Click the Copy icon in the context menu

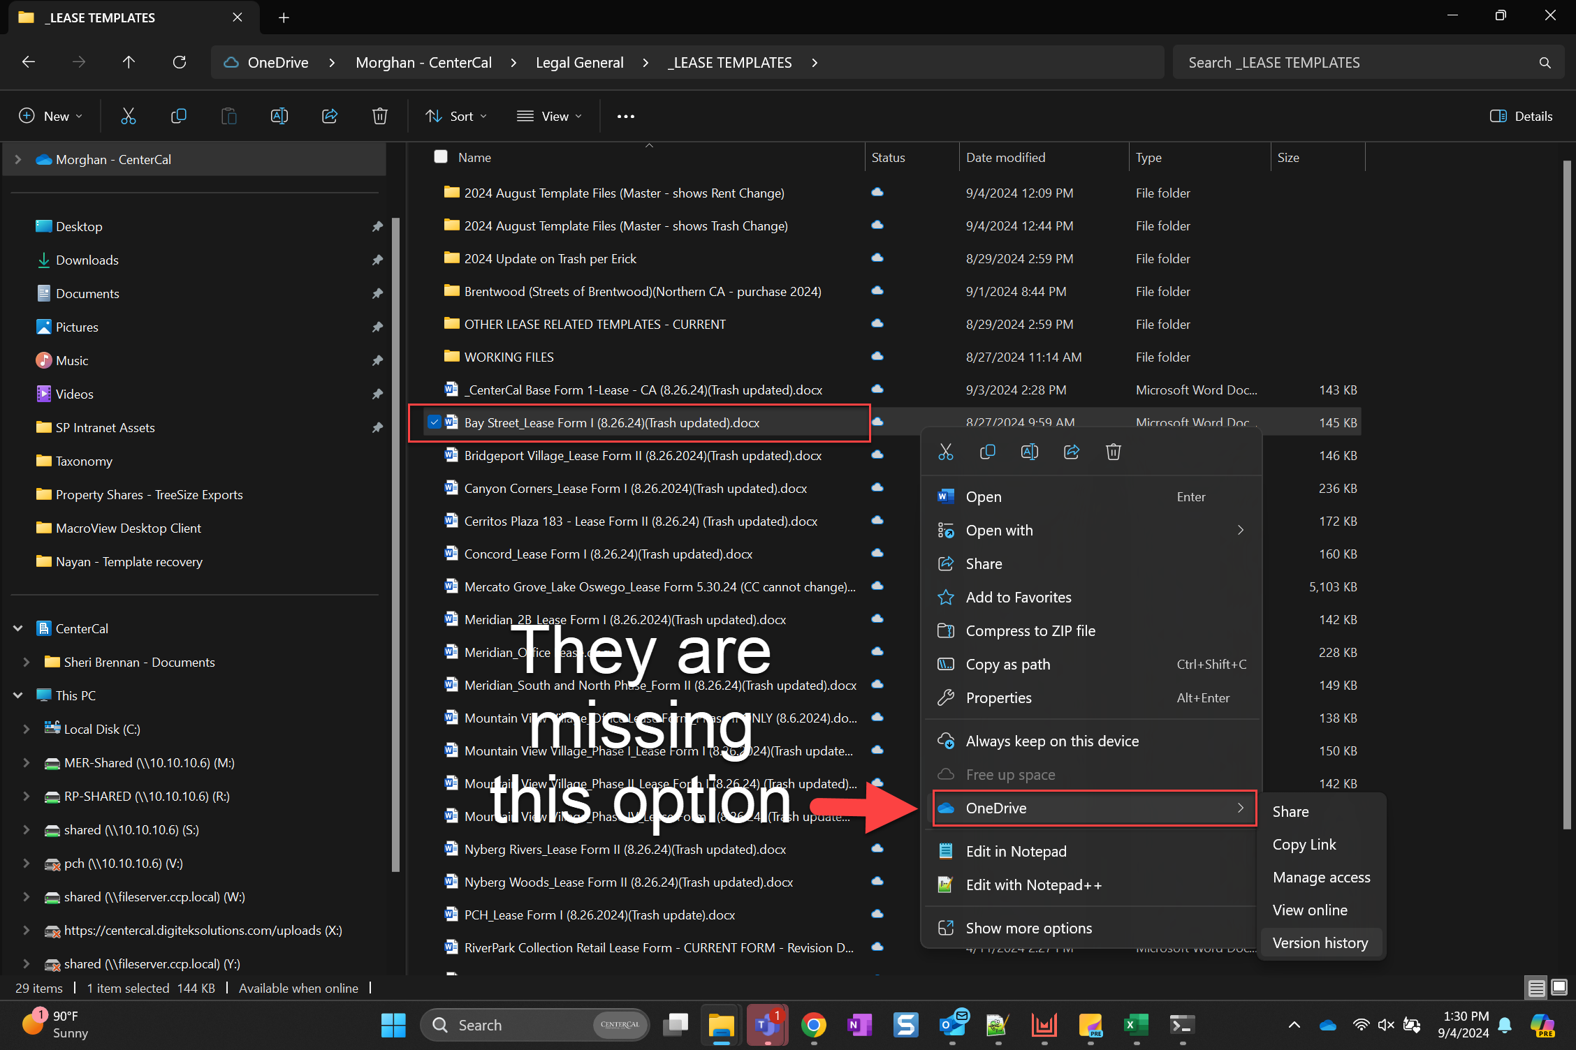click(987, 452)
